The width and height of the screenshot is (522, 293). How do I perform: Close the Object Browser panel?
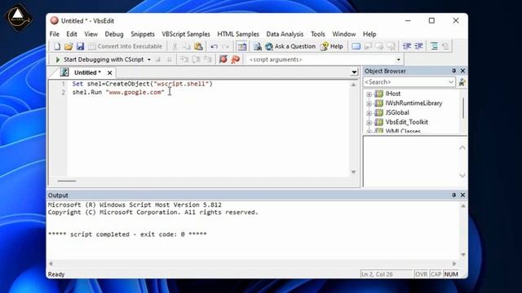[x=462, y=71]
